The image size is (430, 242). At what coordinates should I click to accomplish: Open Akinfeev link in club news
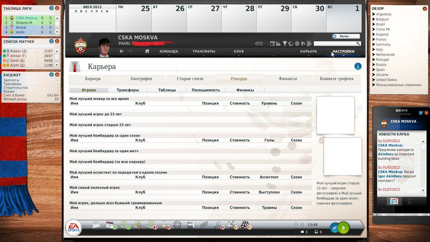pyautogui.click(x=386, y=154)
